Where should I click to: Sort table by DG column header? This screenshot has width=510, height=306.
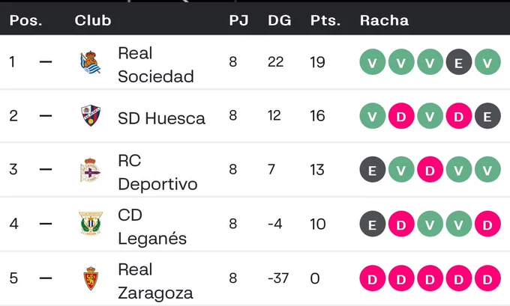coord(280,20)
